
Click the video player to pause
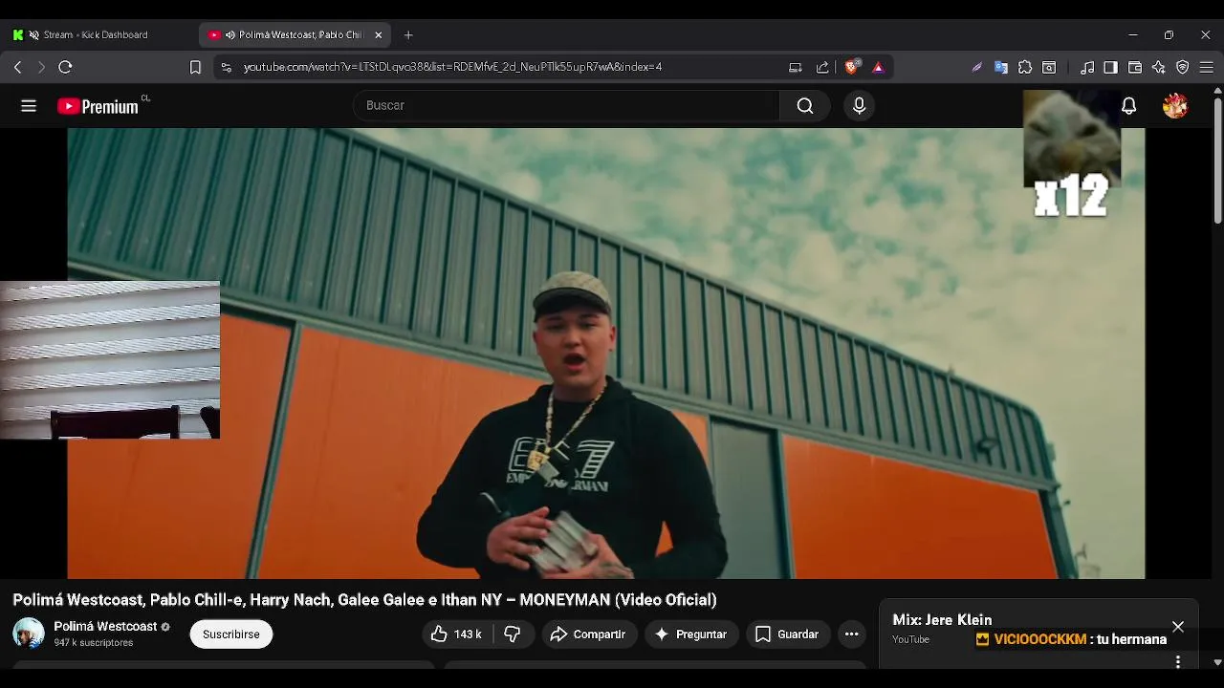(606, 354)
